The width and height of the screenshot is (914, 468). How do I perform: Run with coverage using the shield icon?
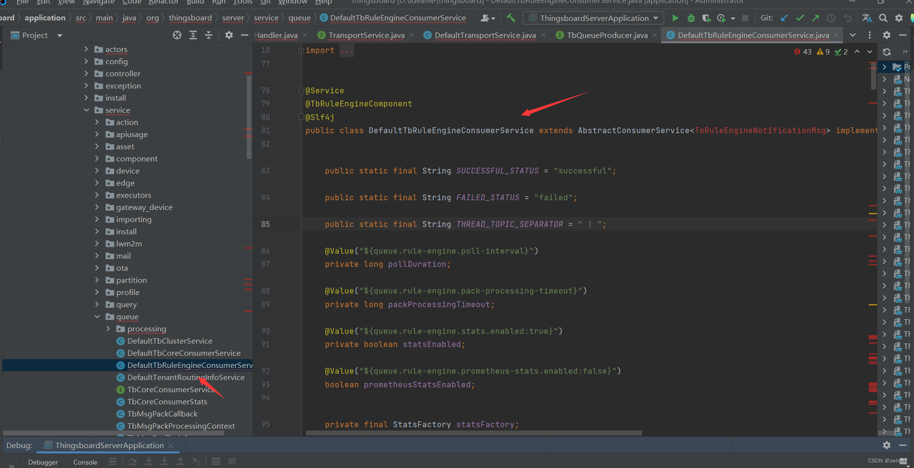[706, 18]
